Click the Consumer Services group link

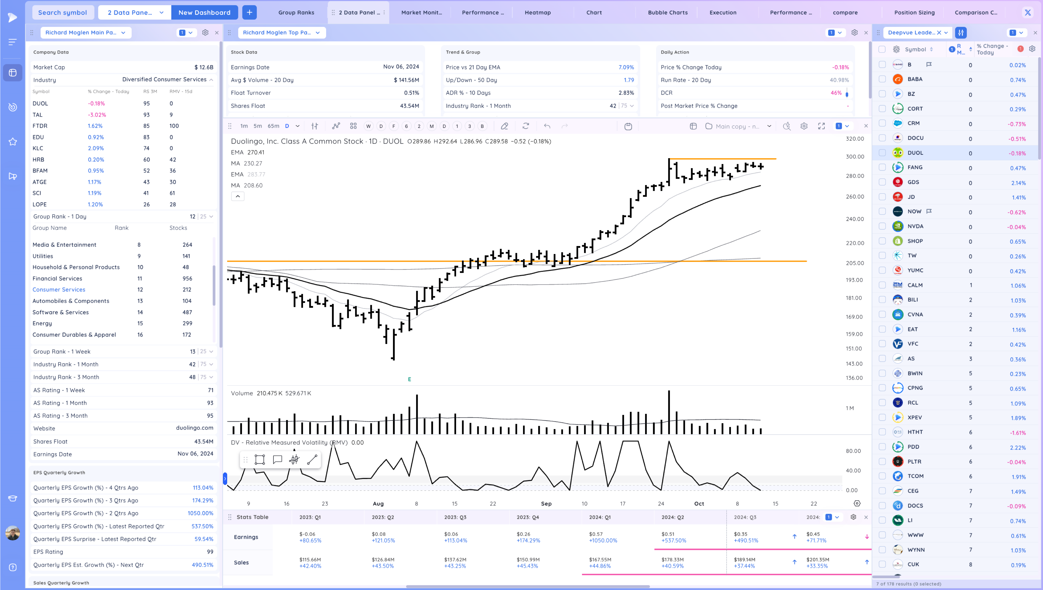[59, 289]
